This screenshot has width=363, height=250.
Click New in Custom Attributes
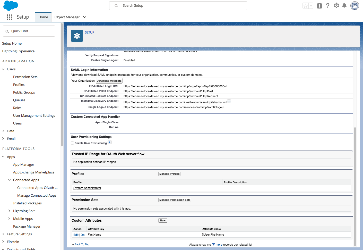163,221
